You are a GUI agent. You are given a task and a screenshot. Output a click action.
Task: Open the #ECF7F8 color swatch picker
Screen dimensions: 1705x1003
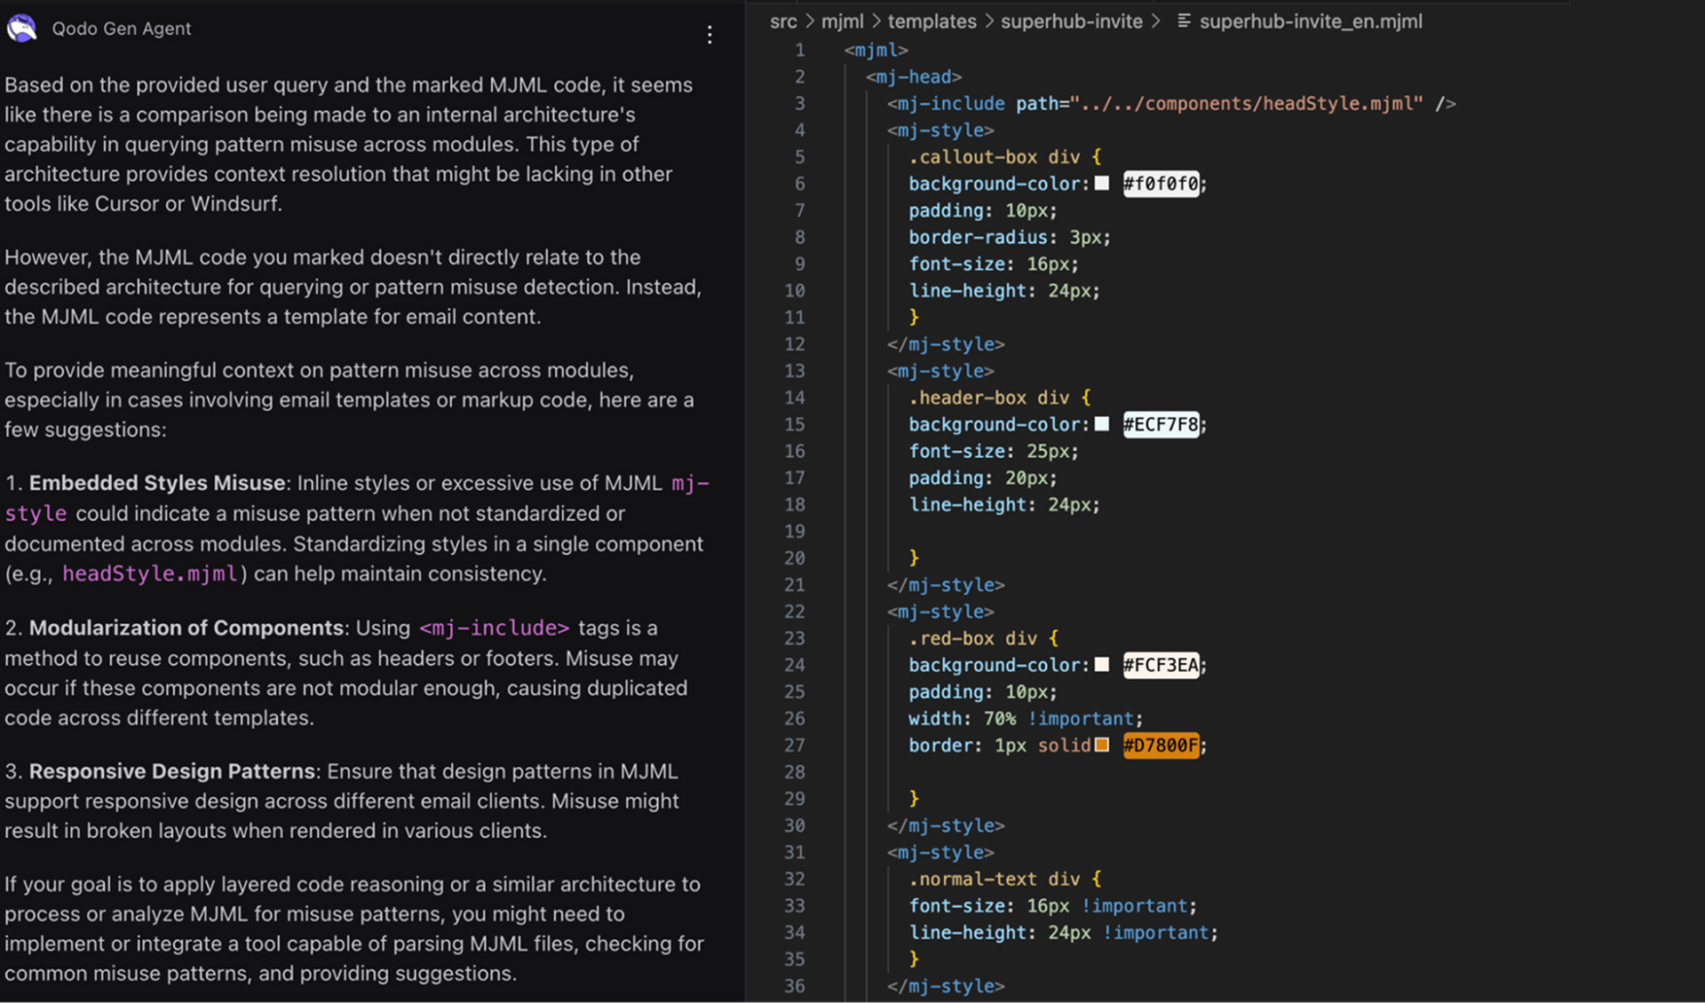[1101, 423]
